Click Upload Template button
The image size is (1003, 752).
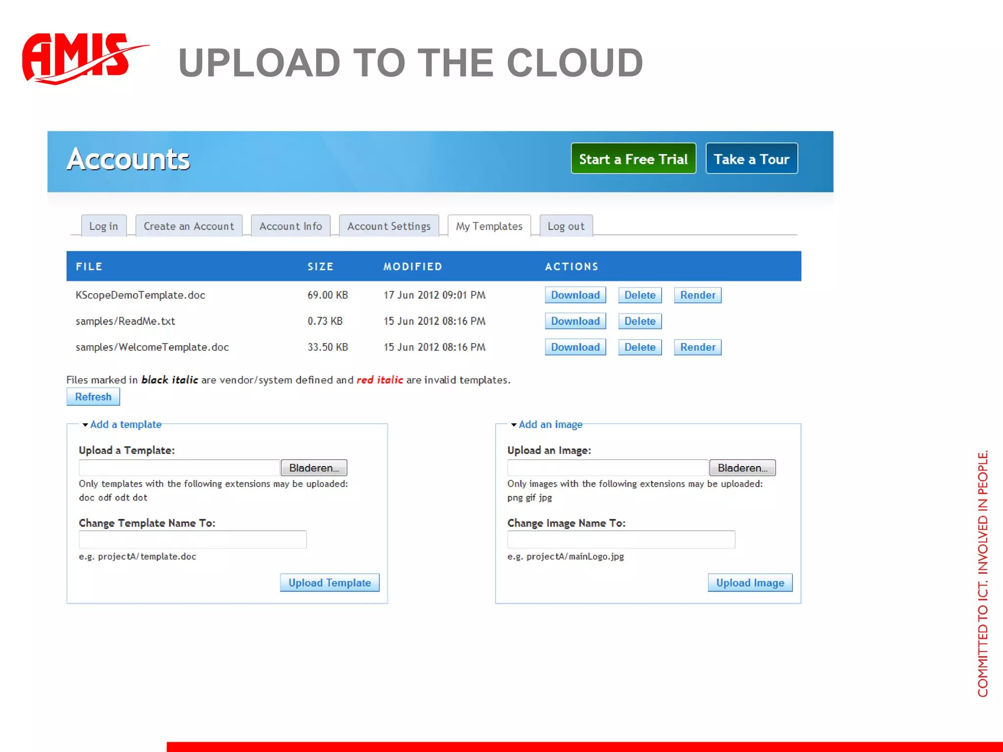(330, 583)
